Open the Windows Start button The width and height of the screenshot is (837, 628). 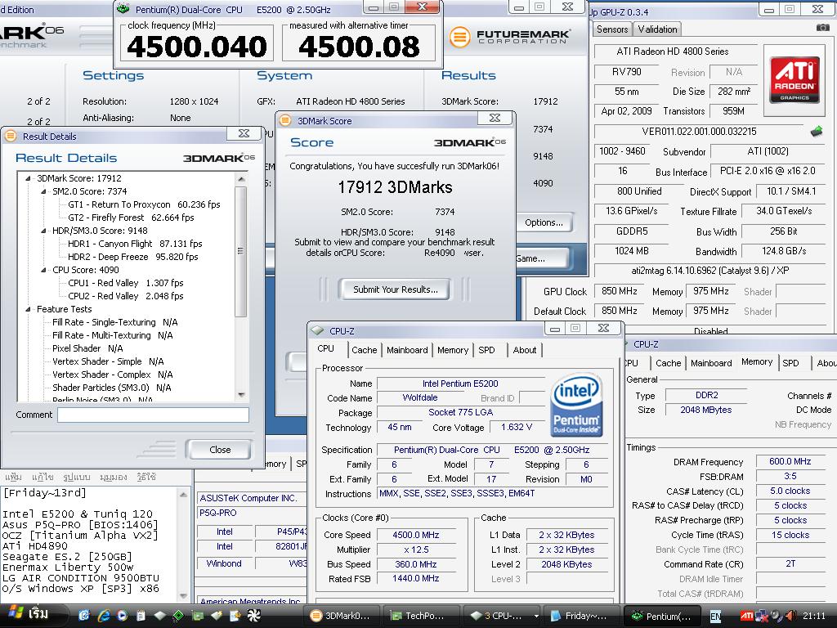pos(32,615)
